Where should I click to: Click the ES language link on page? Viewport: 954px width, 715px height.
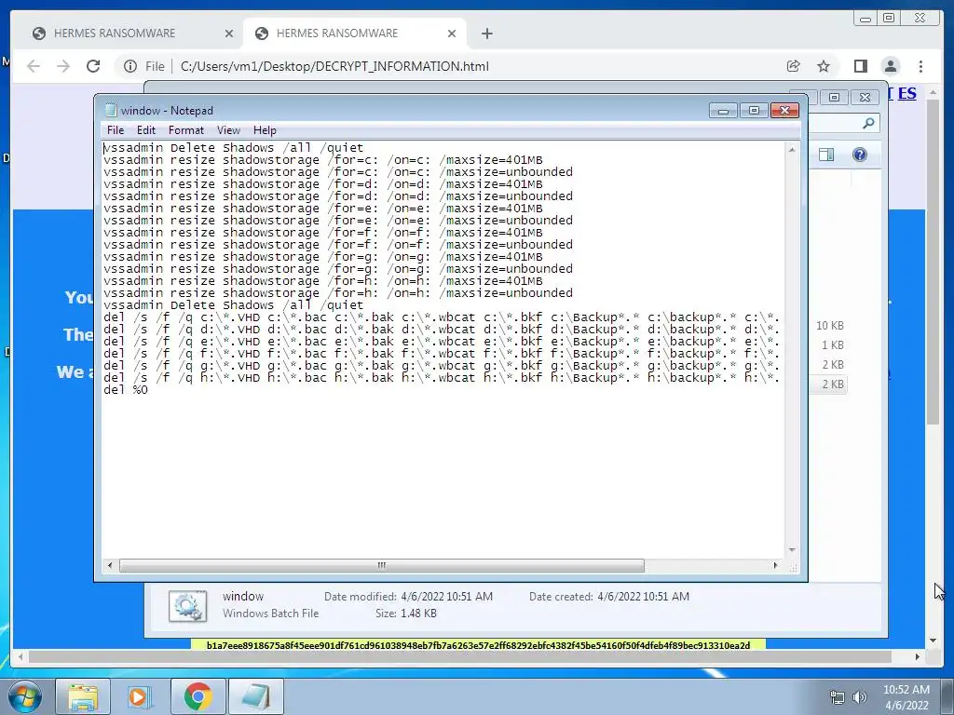click(x=906, y=94)
